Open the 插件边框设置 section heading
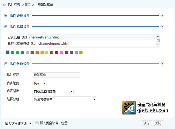This screenshot has width=175, height=129. click(x=20, y=15)
